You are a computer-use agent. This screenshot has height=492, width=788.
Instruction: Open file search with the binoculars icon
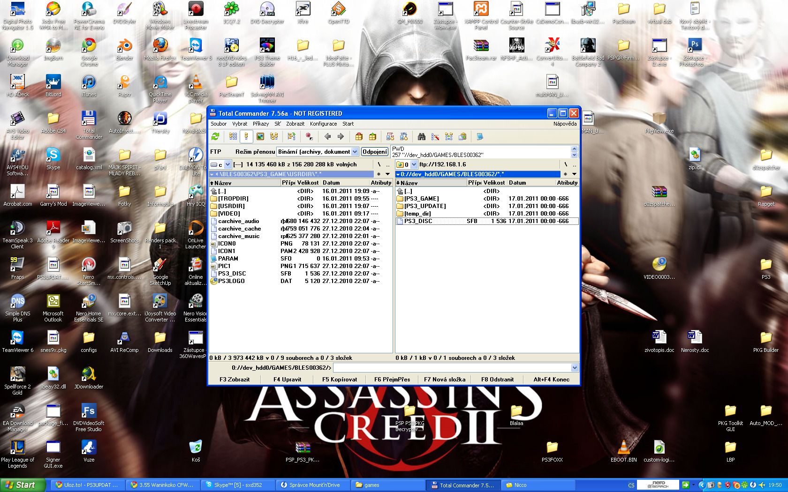click(x=422, y=137)
